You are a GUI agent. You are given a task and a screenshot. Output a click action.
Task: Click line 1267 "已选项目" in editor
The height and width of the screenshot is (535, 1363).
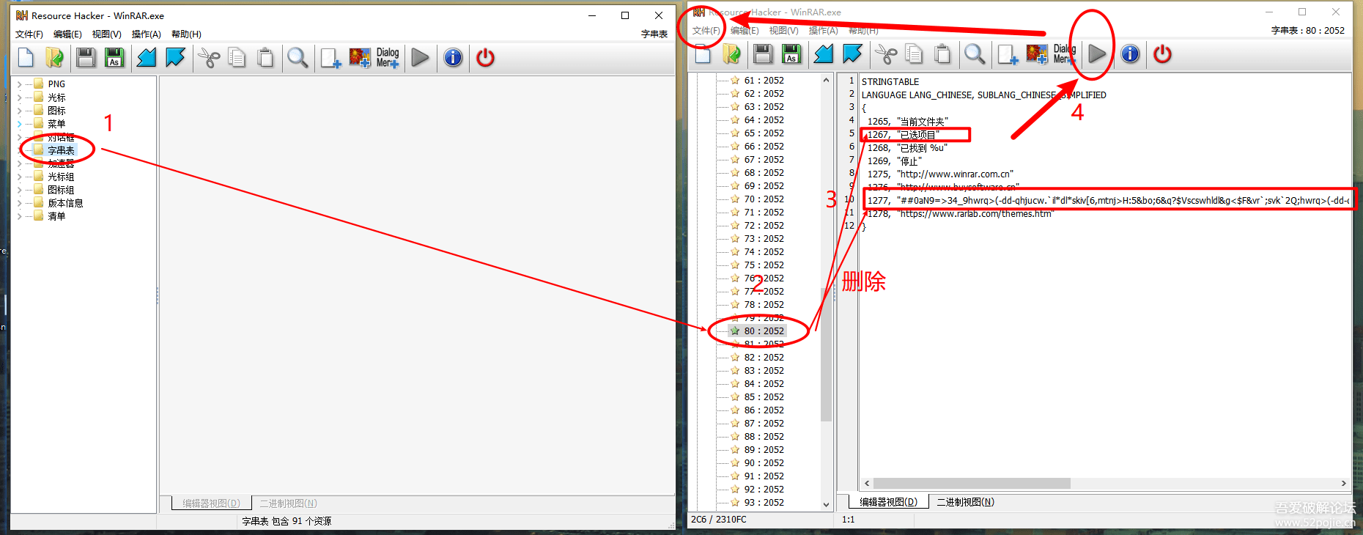click(904, 134)
